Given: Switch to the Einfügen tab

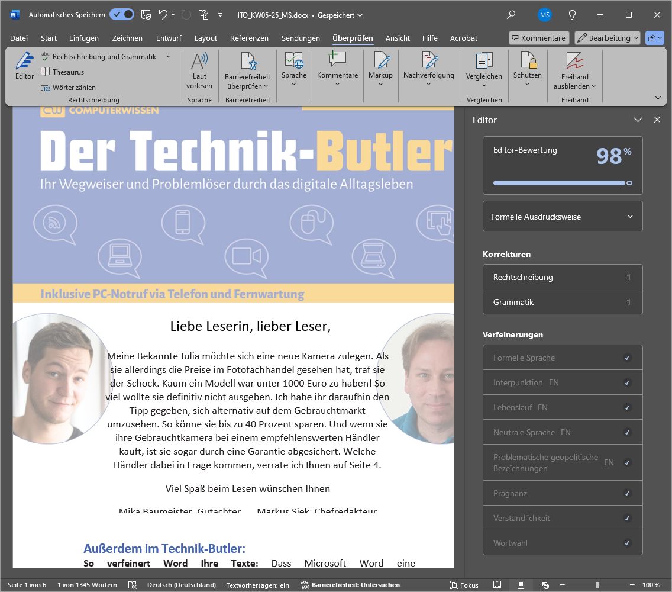Looking at the screenshot, I should [x=84, y=38].
